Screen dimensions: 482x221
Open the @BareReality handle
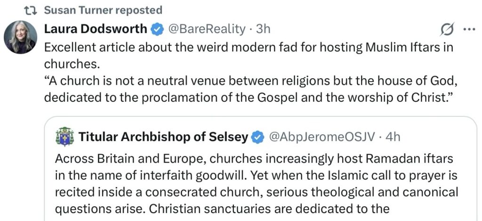coord(207,29)
